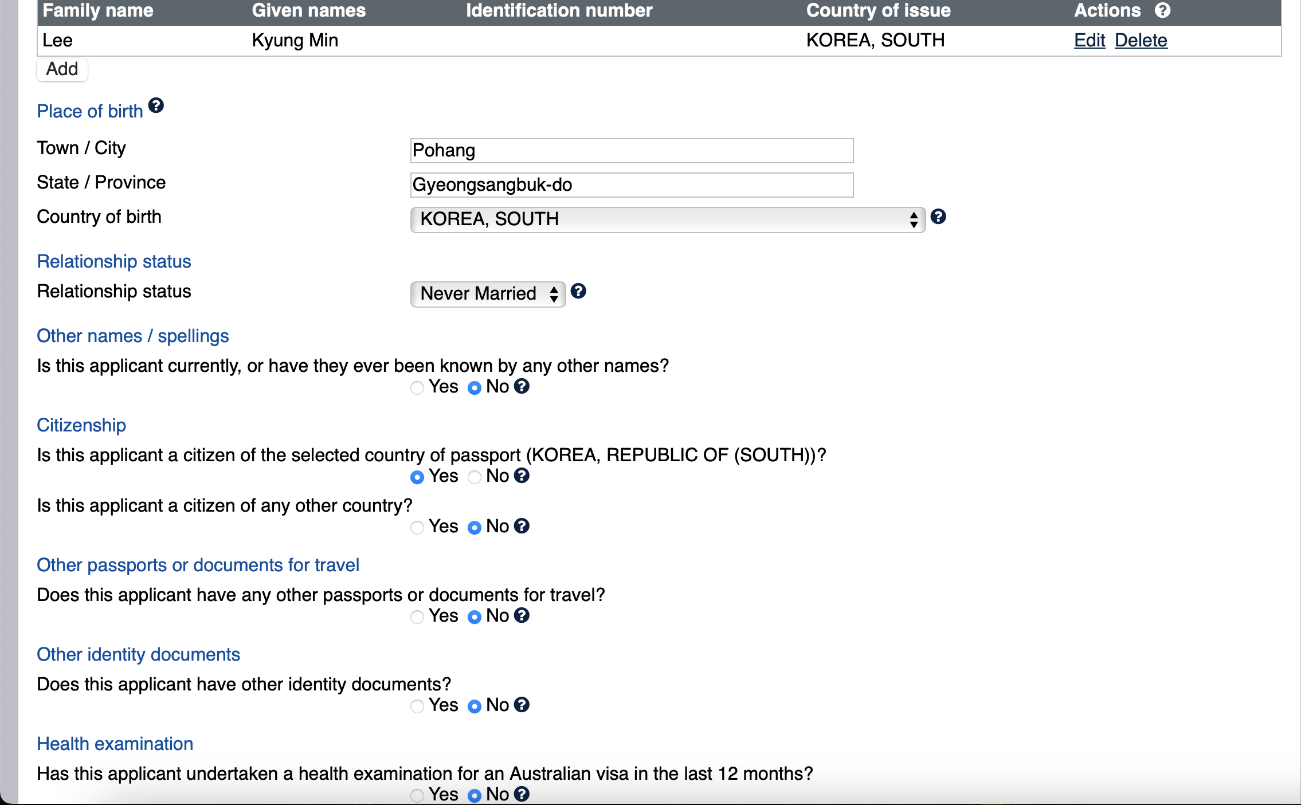Select No for citizen of passport country
1301x805 pixels.
(475, 477)
